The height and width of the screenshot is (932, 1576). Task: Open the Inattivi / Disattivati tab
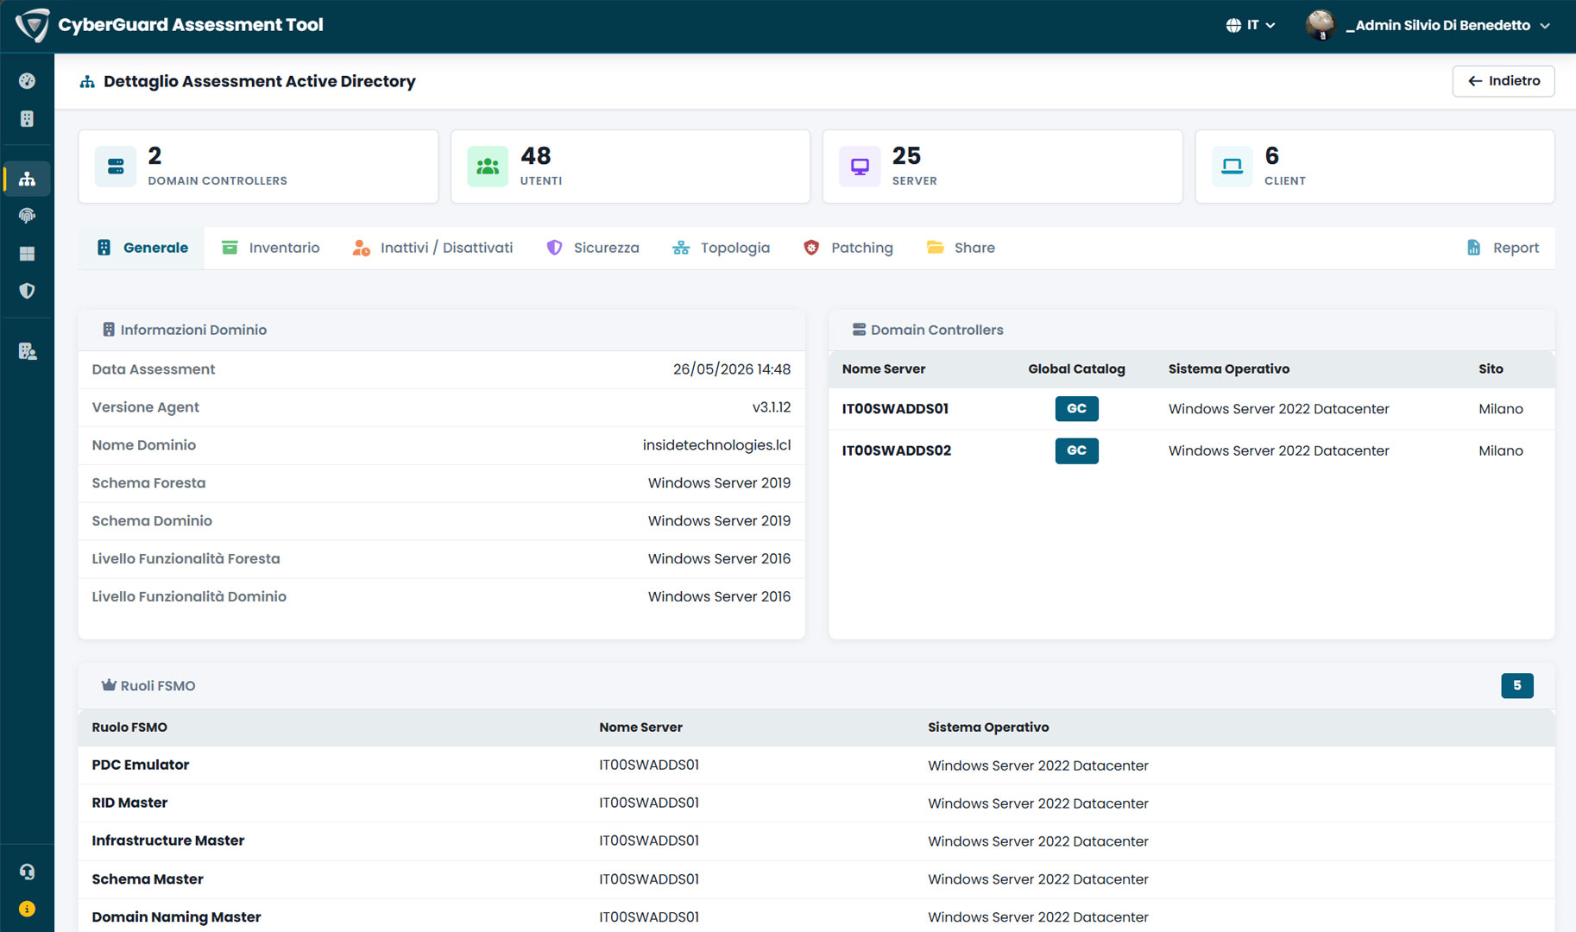click(432, 248)
